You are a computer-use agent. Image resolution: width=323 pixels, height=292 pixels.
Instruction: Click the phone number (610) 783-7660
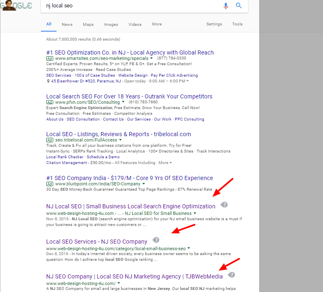click(x=143, y=102)
